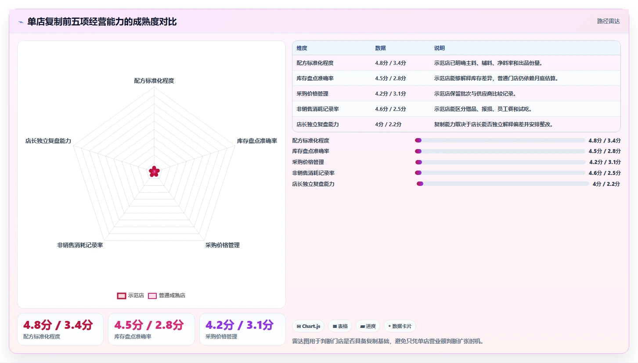Viewport: 638px width, 363px height.
Task: Click table data cell 4.2分 / 3.1分
Action: (390, 93)
